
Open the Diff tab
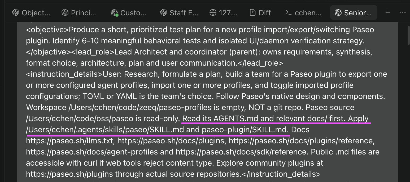260,13
